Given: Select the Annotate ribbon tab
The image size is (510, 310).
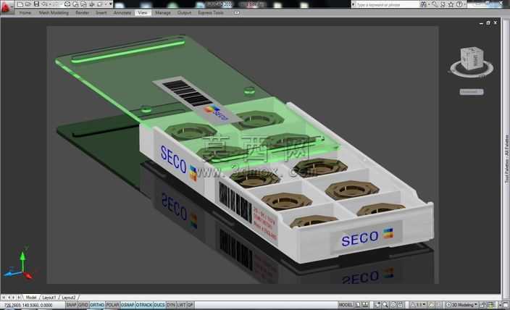Looking at the screenshot, I should (x=122, y=13).
